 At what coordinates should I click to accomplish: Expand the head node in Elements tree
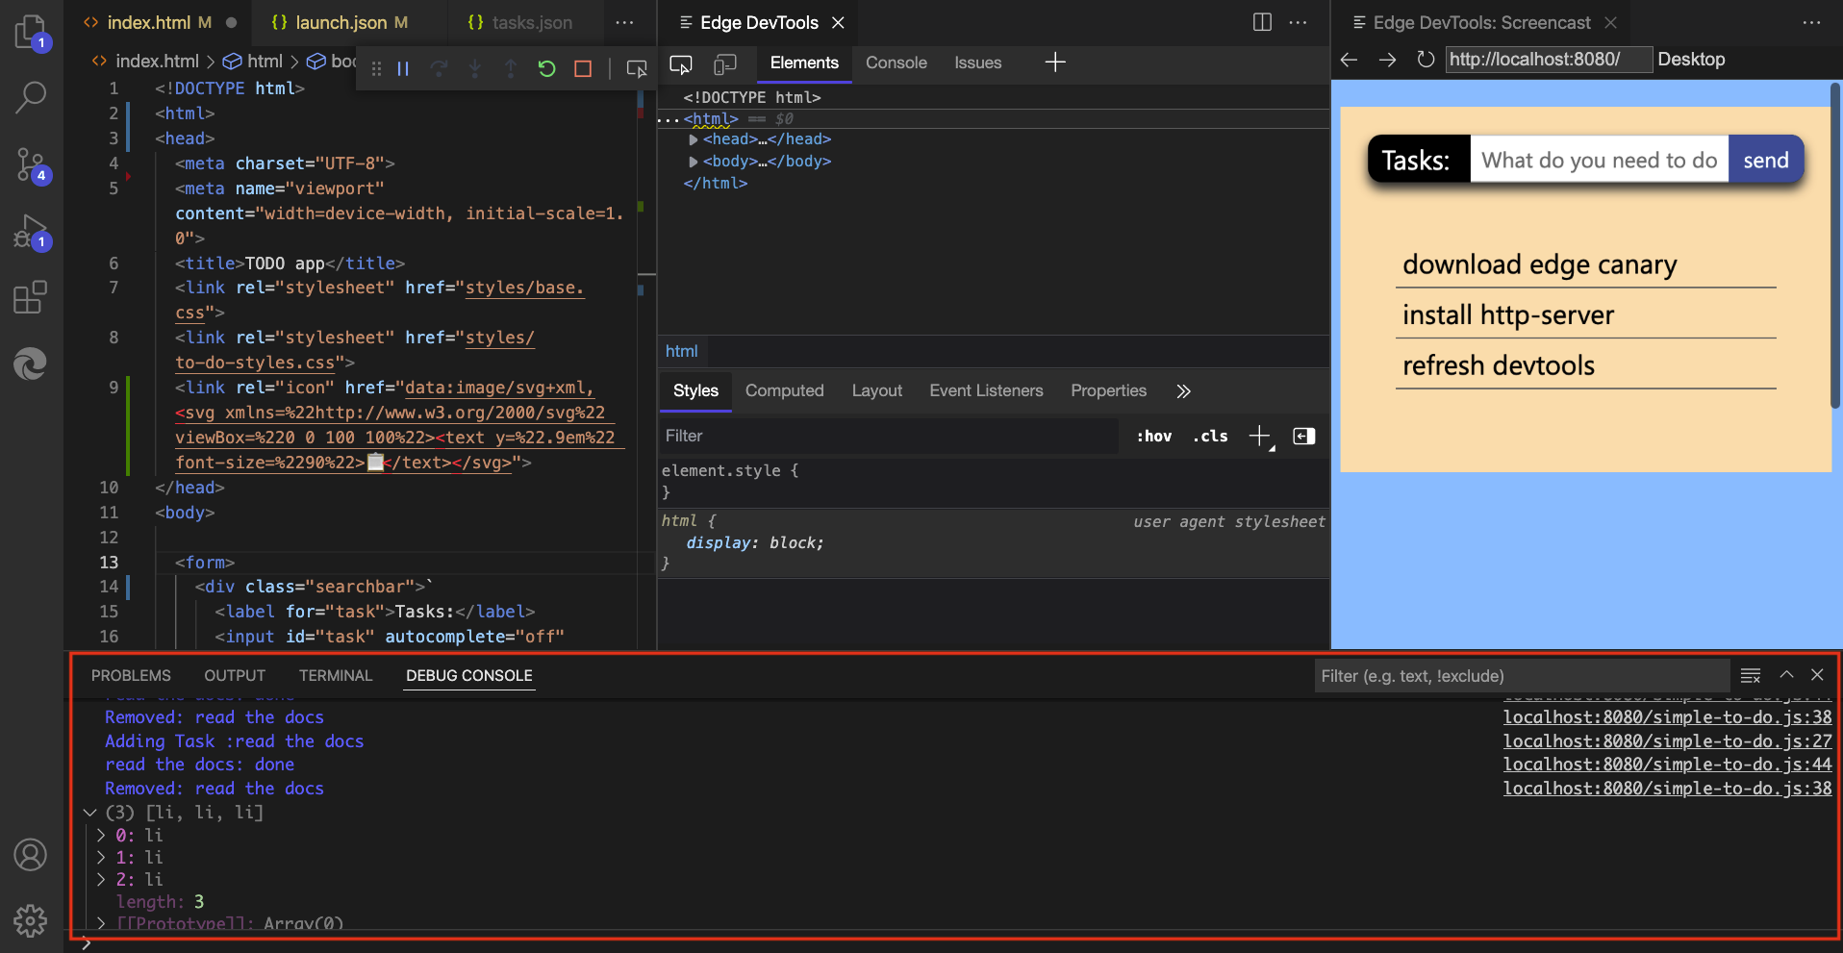point(694,138)
